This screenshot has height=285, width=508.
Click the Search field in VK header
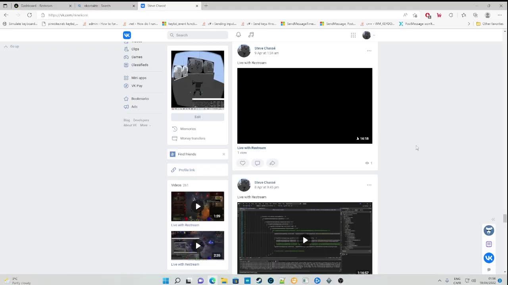pos(198,35)
